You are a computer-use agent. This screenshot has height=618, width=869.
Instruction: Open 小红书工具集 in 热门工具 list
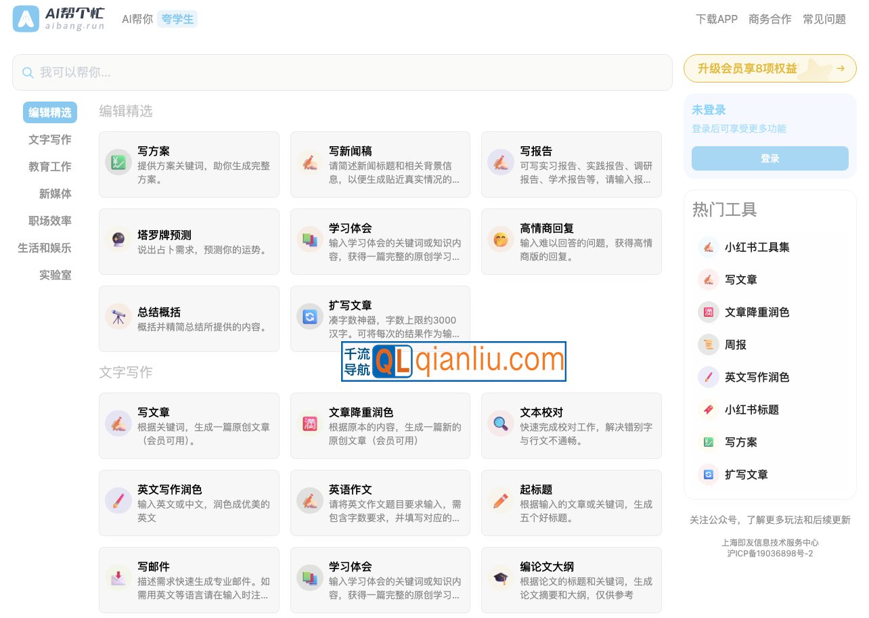tap(757, 247)
